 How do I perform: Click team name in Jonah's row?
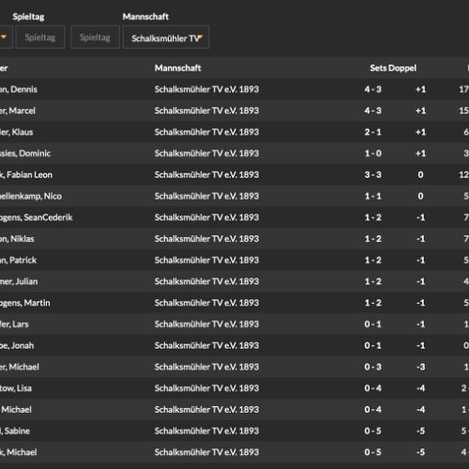coord(206,345)
